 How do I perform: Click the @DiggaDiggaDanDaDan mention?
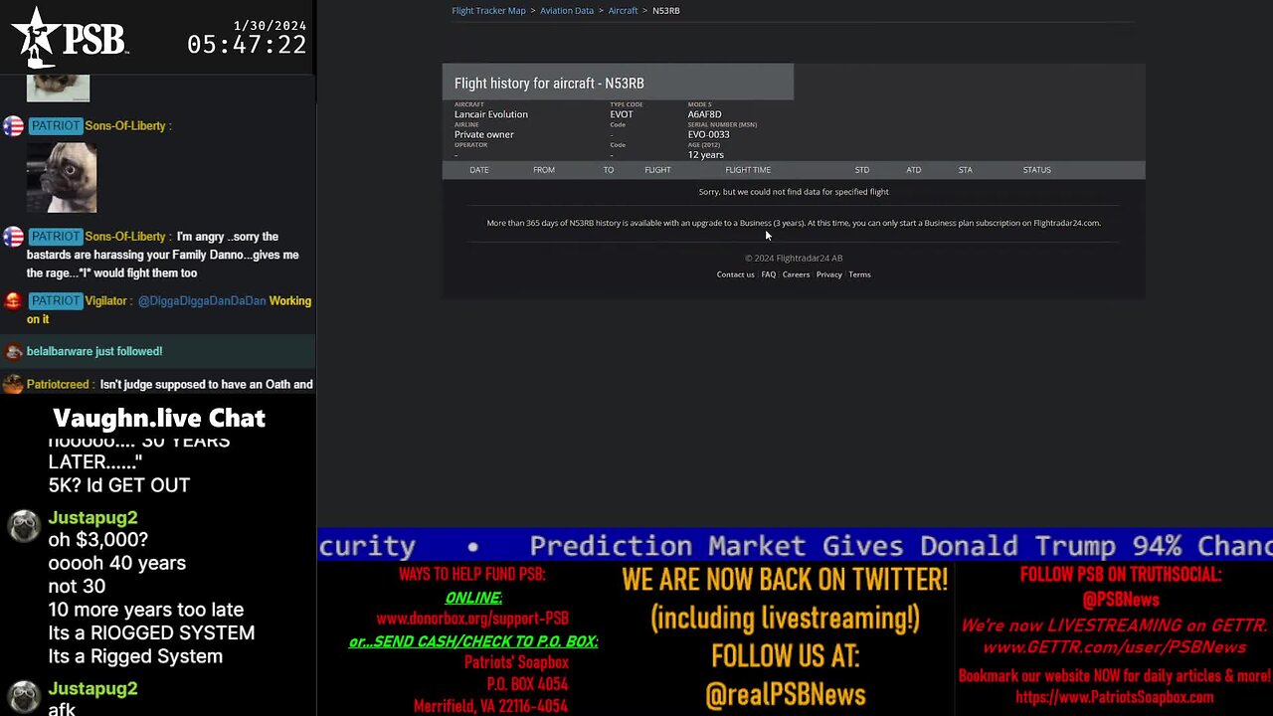(202, 300)
